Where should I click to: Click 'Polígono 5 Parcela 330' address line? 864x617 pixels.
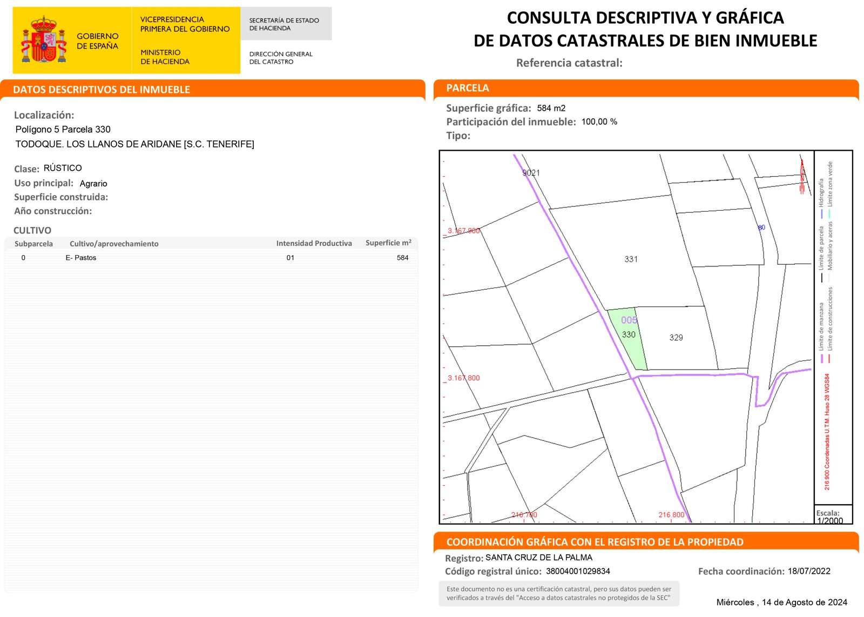tap(63, 130)
